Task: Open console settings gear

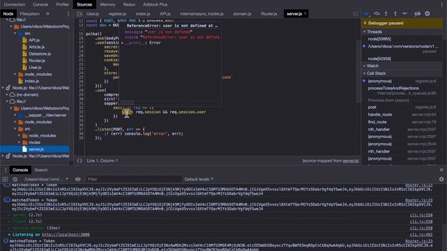Action: pyautogui.click(x=441, y=179)
